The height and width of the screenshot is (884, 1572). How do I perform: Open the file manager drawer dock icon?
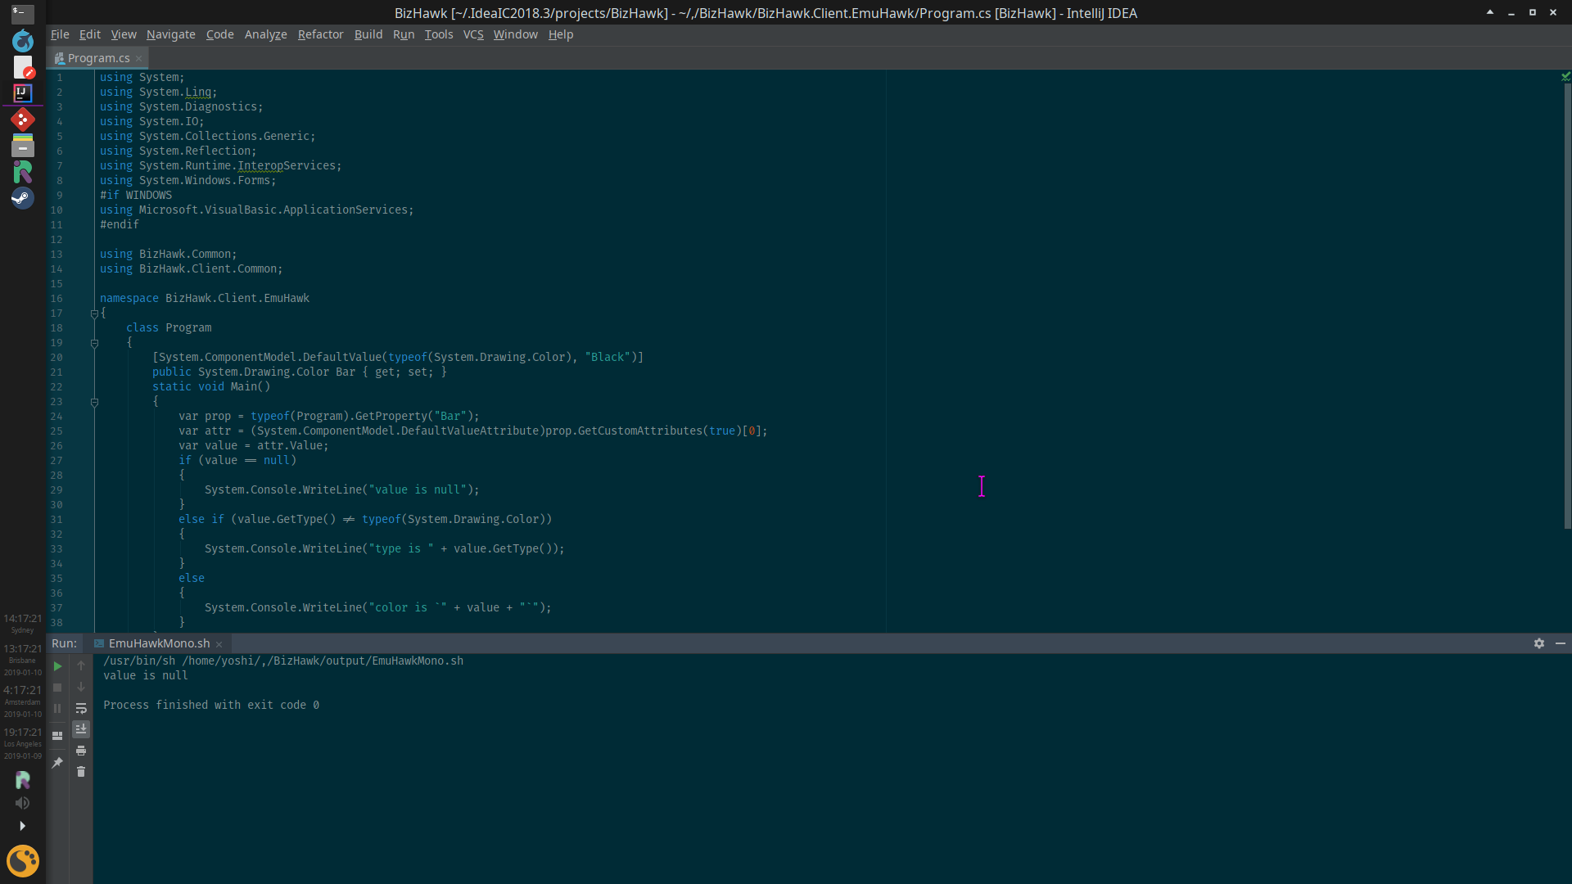pos(23,146)
